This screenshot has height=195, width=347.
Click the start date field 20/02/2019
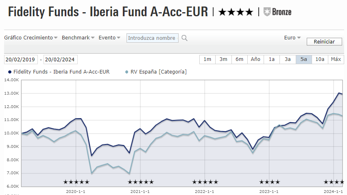tap(21, 59)
